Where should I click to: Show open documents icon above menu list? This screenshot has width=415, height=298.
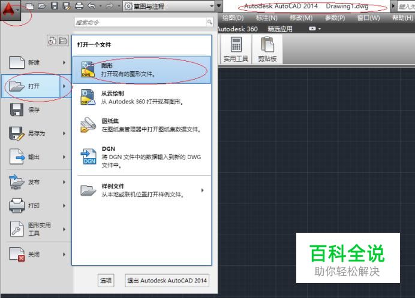[63, 41]
